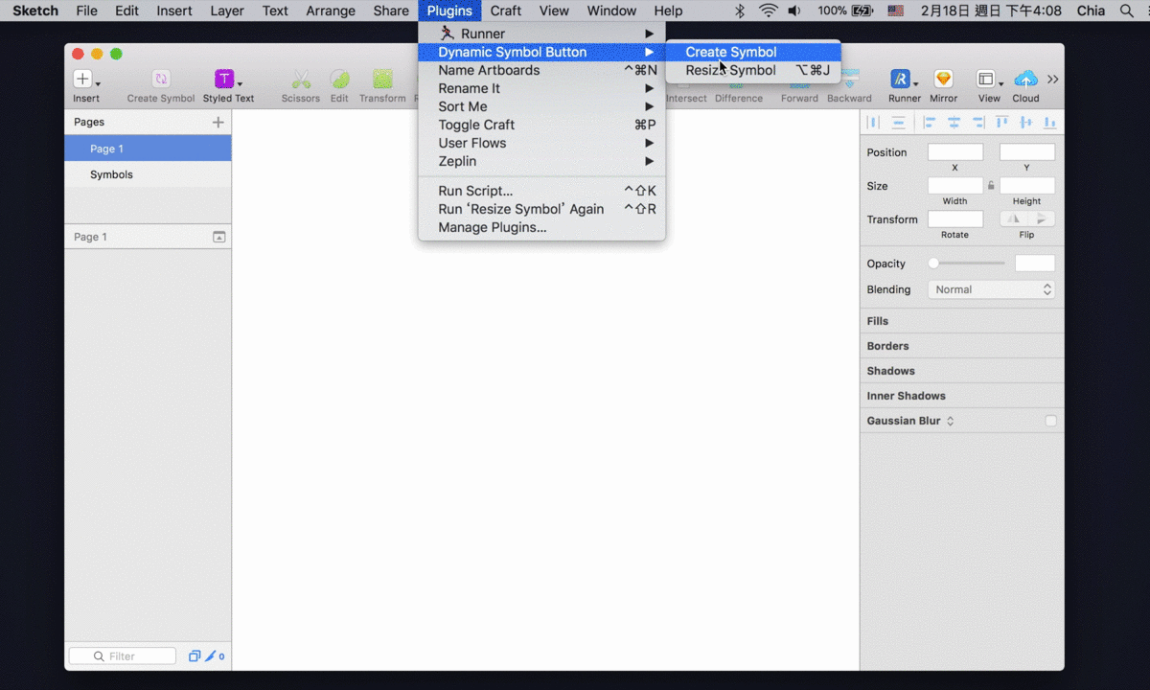Image resolution: width=1150 pixels, height=690 pixels.
Task: Open the Runner submenu in Plugins
Action: pyautogui.click(x=541, y=34)
